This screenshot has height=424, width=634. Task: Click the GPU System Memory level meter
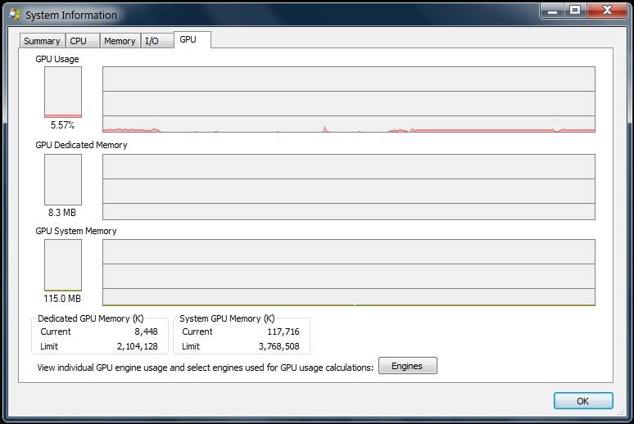tap(63, 265)
